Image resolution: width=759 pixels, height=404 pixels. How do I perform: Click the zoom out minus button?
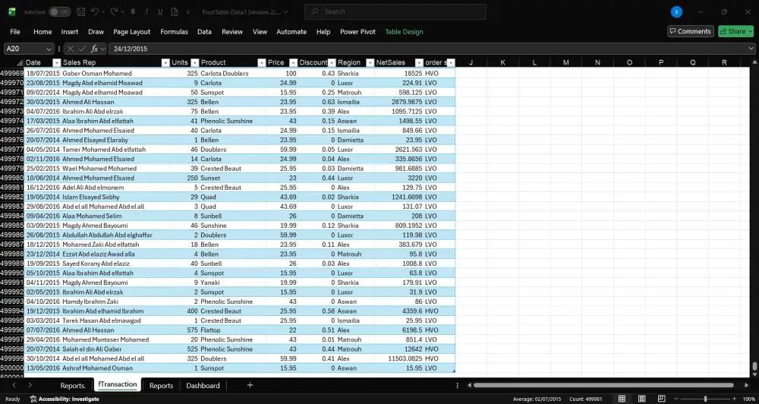pos(678,399)
